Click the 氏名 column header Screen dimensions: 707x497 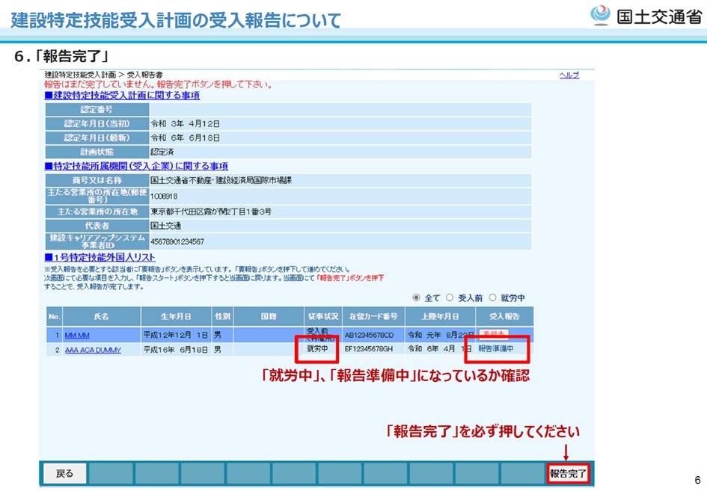(102, 316)
